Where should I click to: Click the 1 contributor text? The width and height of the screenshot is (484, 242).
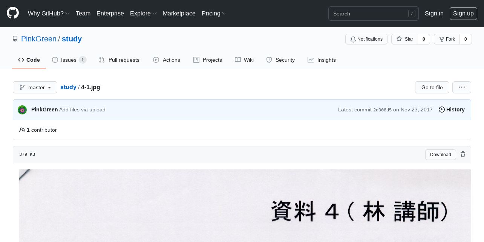pos(38,130)
